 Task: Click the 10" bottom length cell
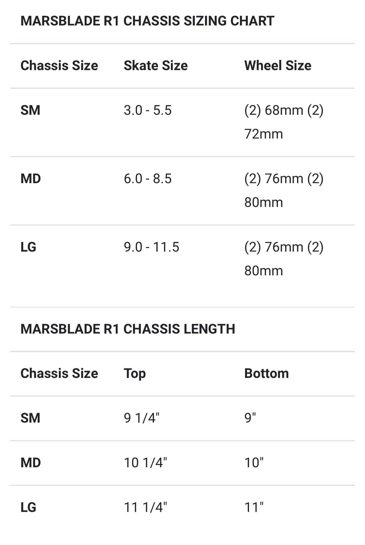254,463
